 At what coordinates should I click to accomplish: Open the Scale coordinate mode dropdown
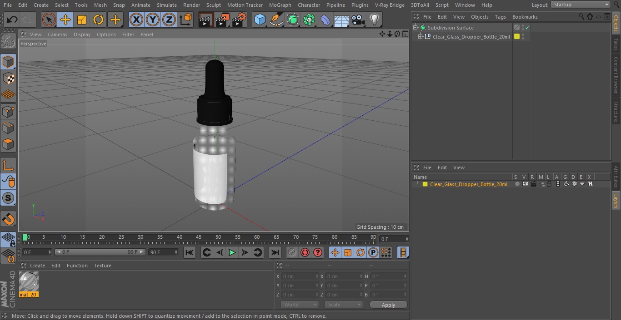point(344,305)
